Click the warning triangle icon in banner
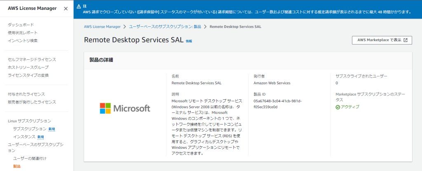Screen dimensions: 422x171 pos(79,6)
